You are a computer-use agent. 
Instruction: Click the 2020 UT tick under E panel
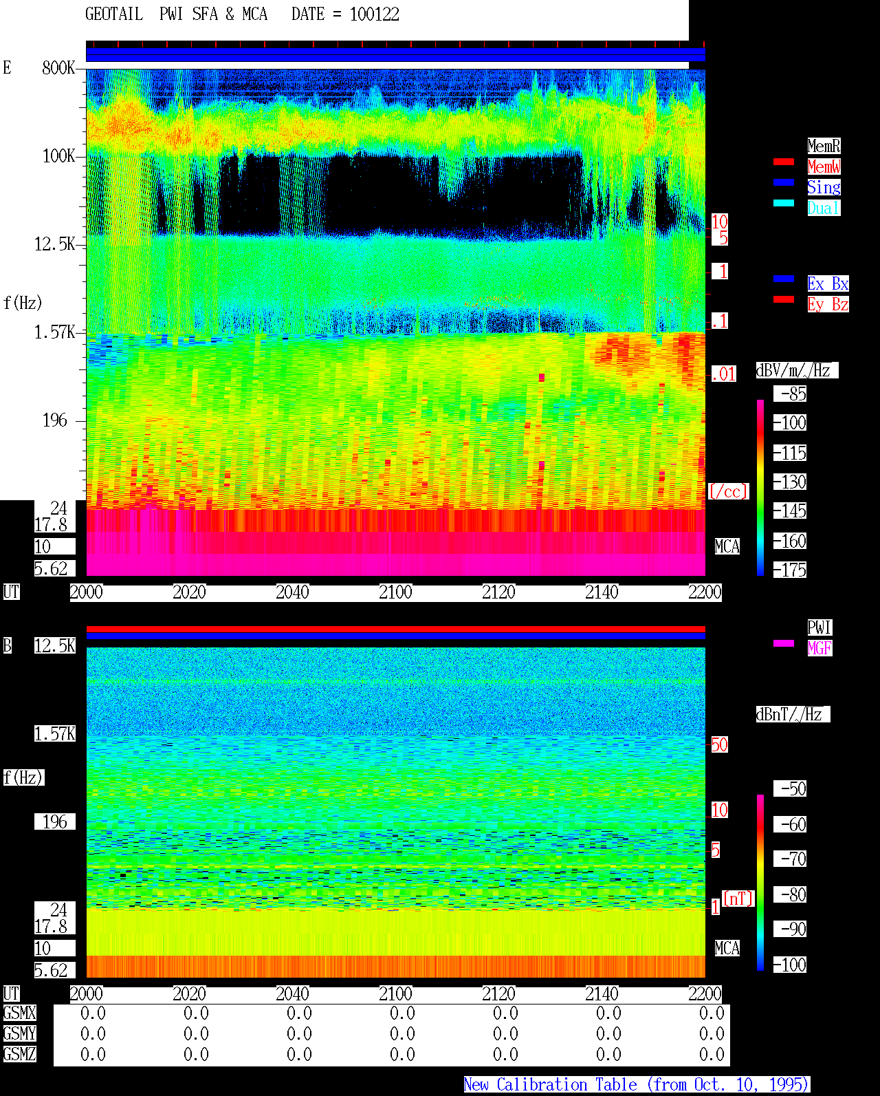(x=189, y=592)
